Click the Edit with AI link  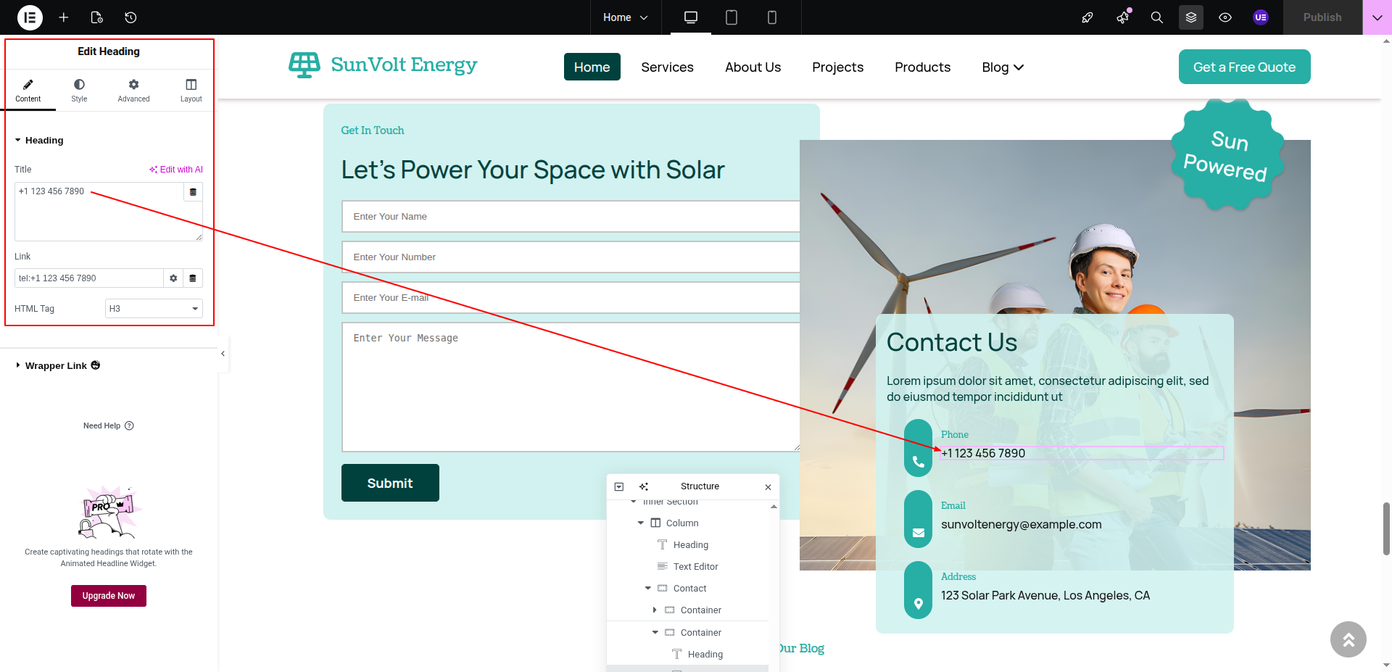176,170
